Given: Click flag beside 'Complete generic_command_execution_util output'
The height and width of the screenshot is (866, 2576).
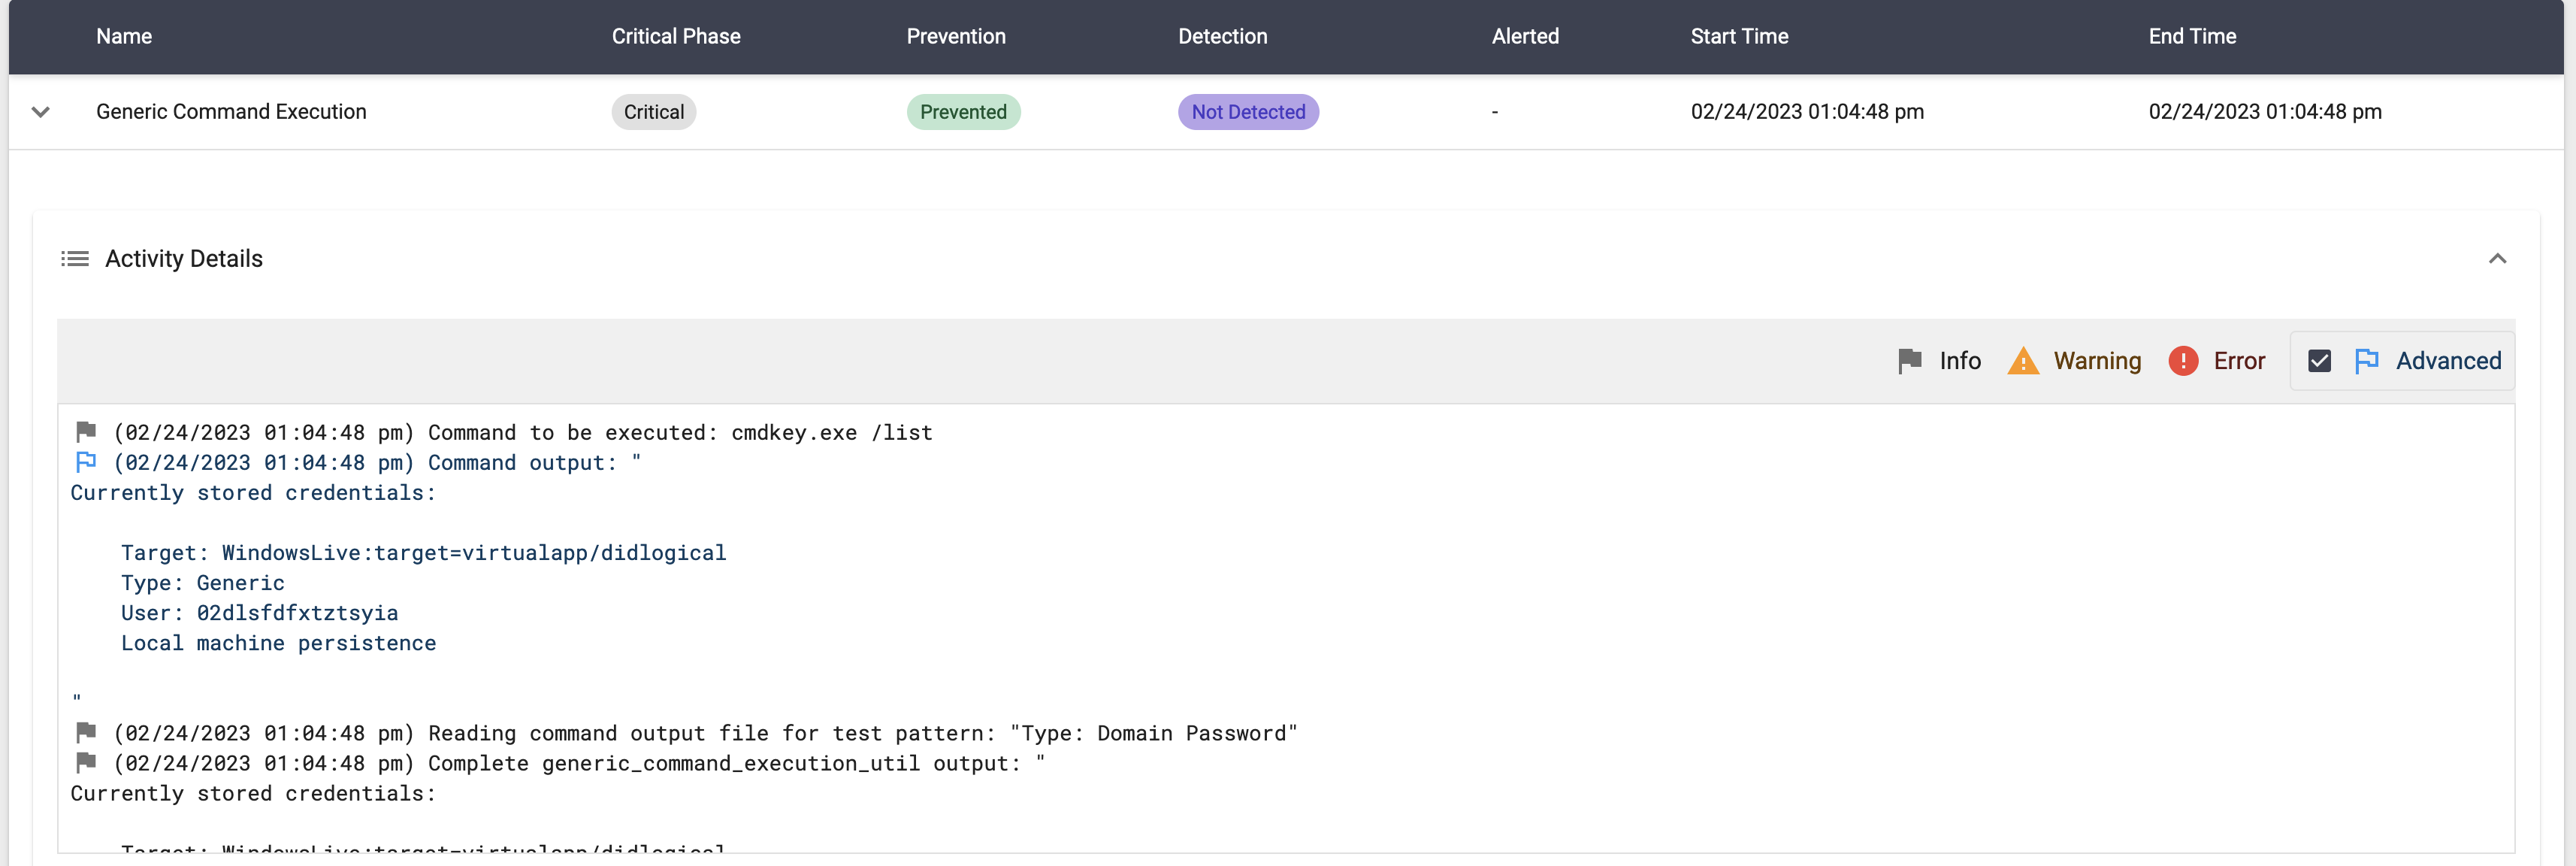Looking at the screenshot, I should click(x=86, y=763).
